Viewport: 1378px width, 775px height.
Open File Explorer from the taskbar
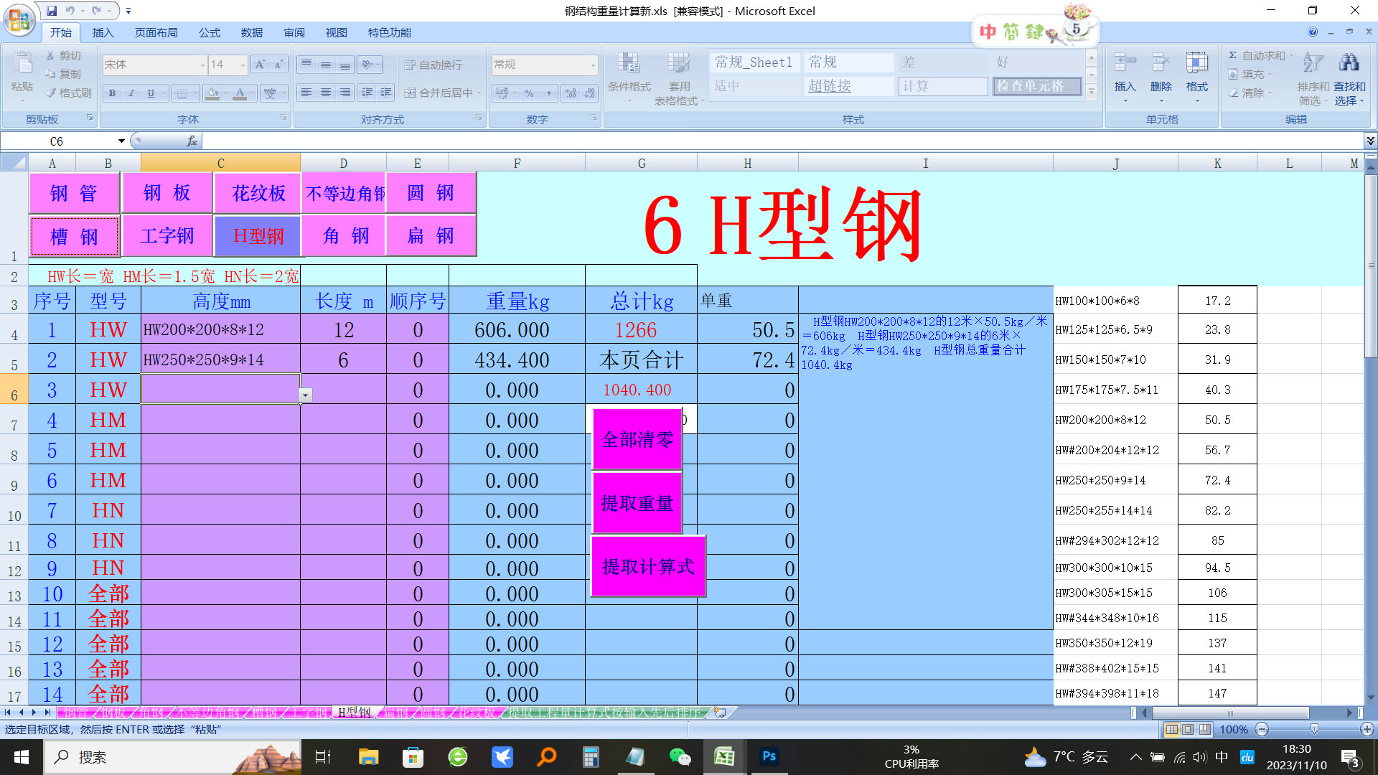(x=368, y=756)
